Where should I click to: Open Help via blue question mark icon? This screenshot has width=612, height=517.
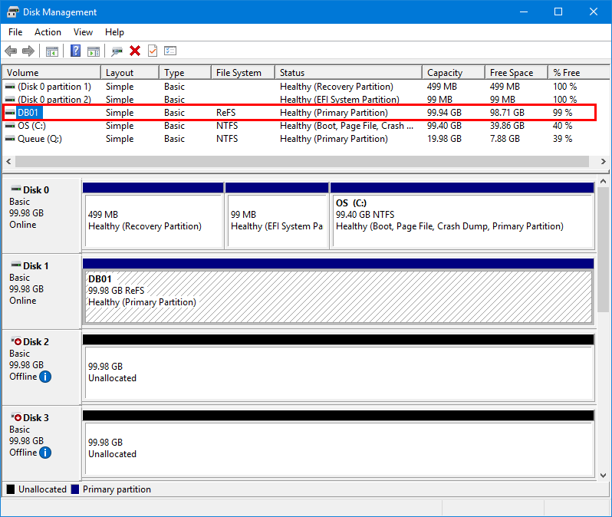pyautogui.click(x=76, y=51)
